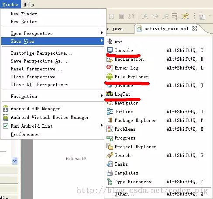Open Preferences from Window menu

pyautogui.click(x=25, y=134)
